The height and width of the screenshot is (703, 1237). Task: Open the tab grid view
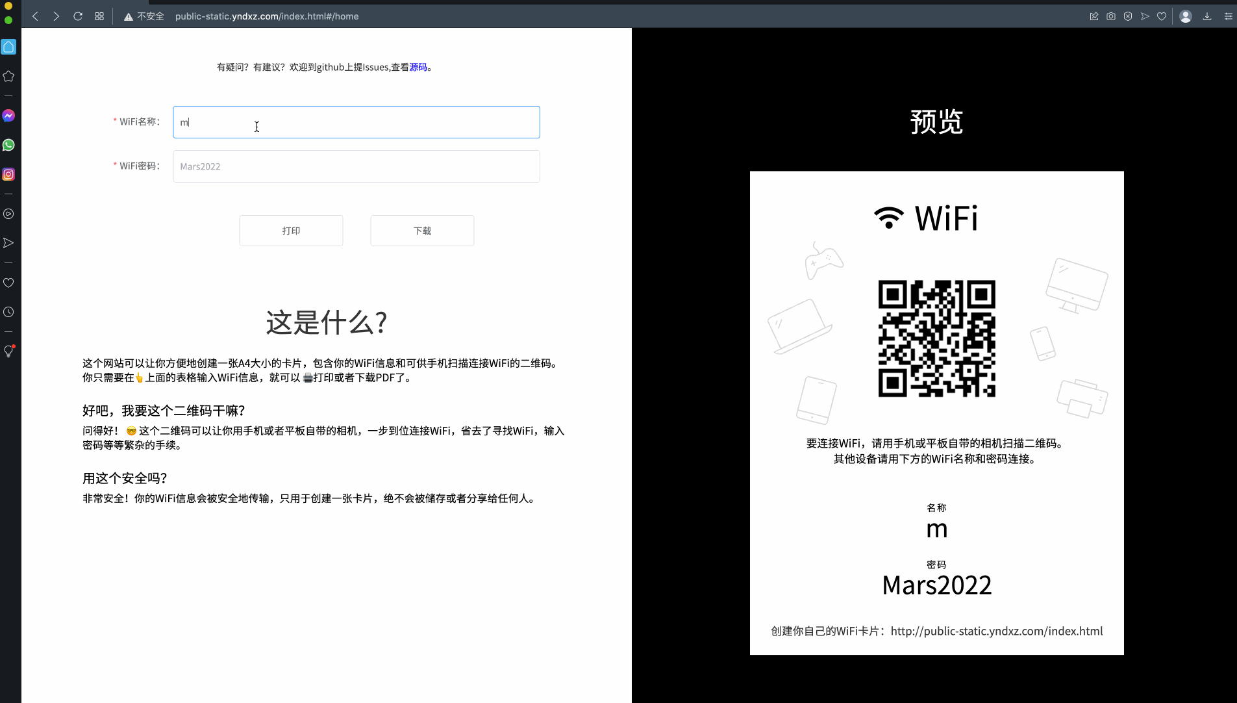(99, 16)
